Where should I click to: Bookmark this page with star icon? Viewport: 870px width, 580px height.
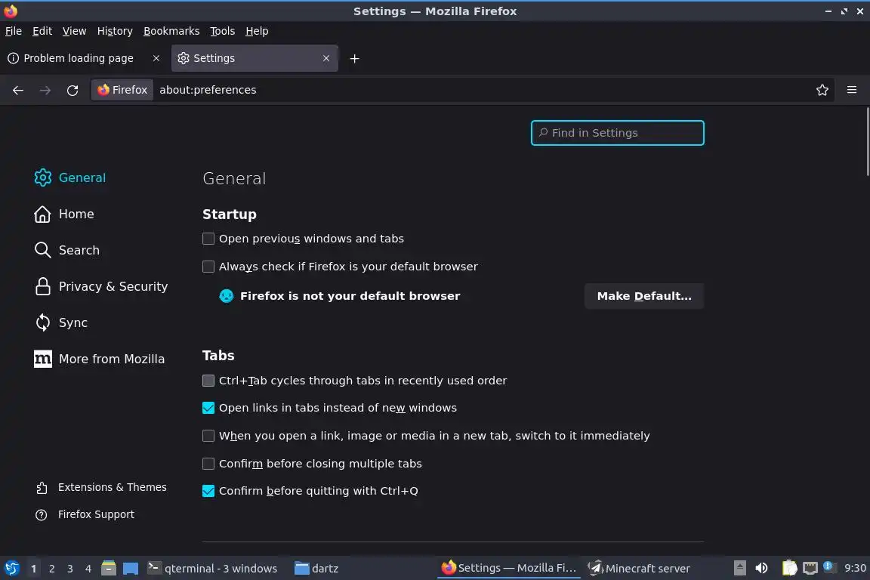(x=822, y=90)
